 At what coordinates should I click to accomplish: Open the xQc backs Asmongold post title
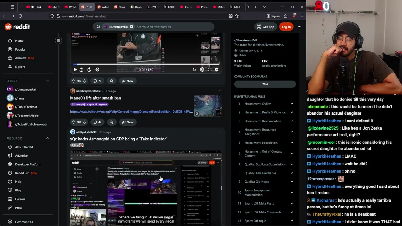(119, 139)
